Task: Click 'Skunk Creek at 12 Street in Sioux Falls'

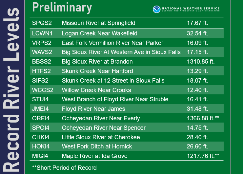Action: click(113, 81)
